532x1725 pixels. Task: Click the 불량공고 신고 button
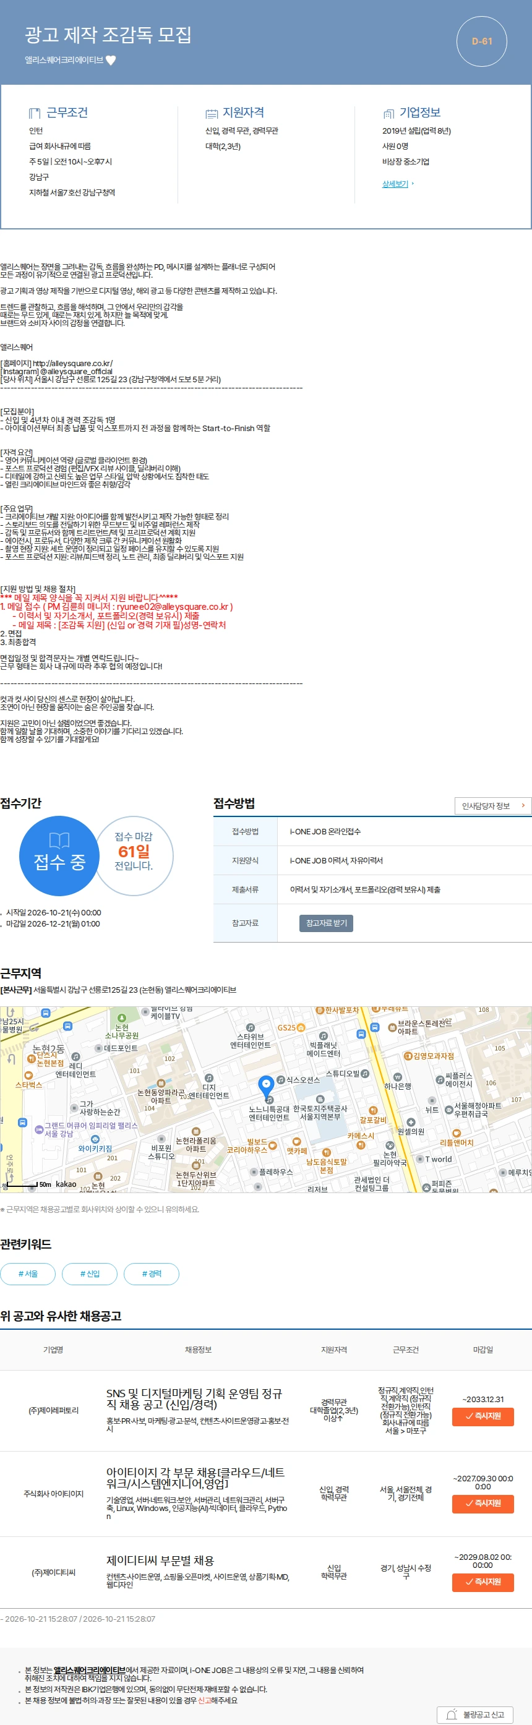(x=475, y=1714)
